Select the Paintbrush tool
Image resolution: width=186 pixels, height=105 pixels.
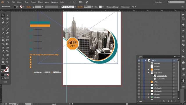click(8, 29)
